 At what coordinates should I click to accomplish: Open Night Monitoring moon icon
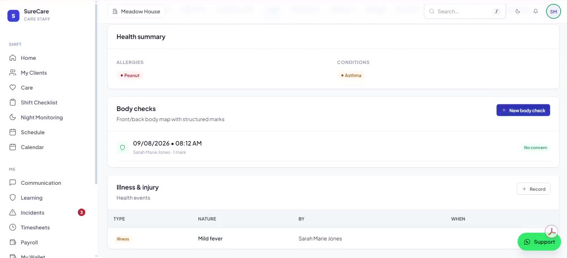(x=13, y=117)
